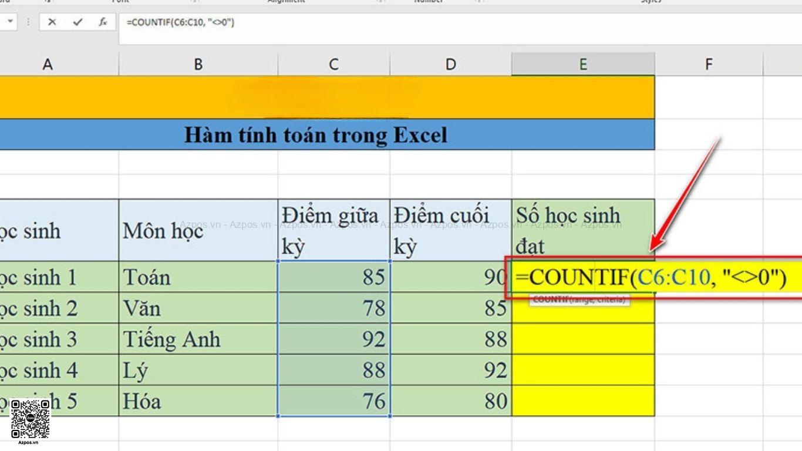Select the cell containing "Hóa"
This screenshot has width=802, height=451.
click(198, 401)
